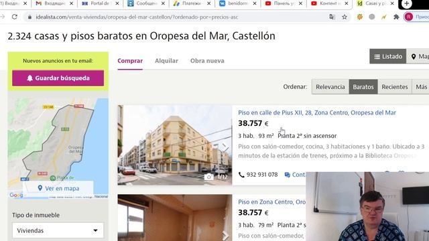This screenshot has height=241, width=429.
Task: Go to next photo arrow on second listing
Action: (226, 236)
